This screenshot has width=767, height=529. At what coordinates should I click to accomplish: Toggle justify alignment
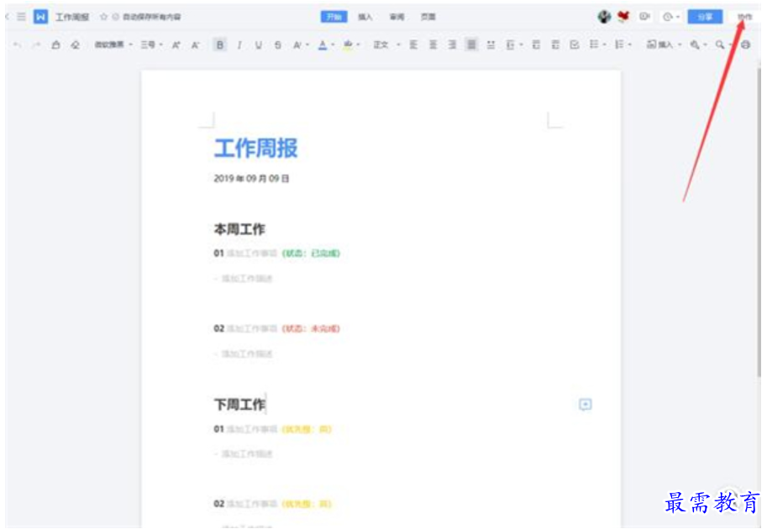[x=471, y=45]
